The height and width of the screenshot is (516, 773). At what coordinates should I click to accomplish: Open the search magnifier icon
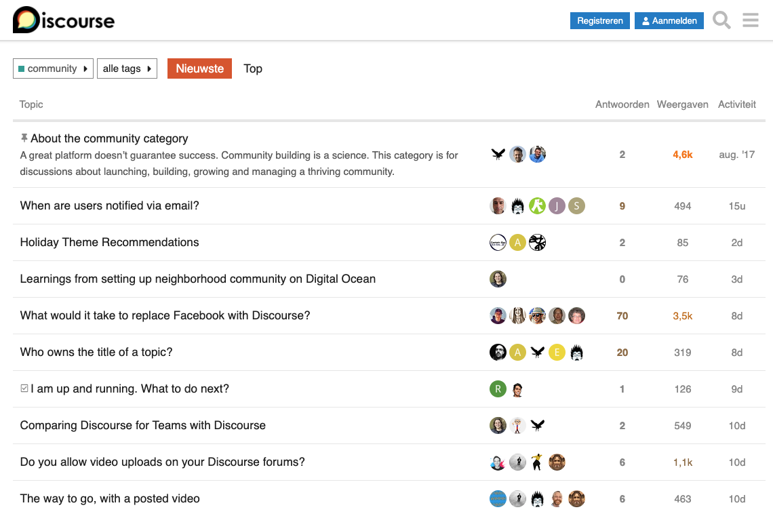click(721, 20)
